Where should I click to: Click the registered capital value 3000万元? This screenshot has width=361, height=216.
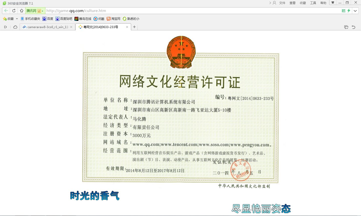click(x=142, y=135)
